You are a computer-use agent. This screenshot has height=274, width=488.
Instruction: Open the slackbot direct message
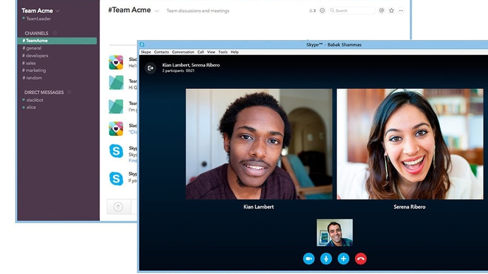pos(33,100)
